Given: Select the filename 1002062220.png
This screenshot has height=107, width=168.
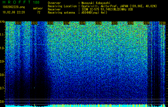Looking at the screenshot, I should (14, 7).
